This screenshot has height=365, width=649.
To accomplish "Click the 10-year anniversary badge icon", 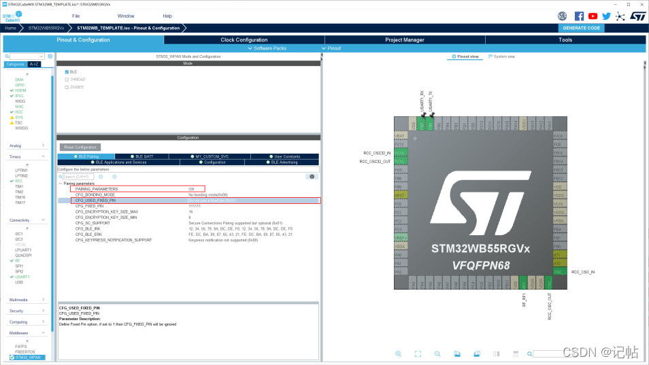I will [562, 16].
